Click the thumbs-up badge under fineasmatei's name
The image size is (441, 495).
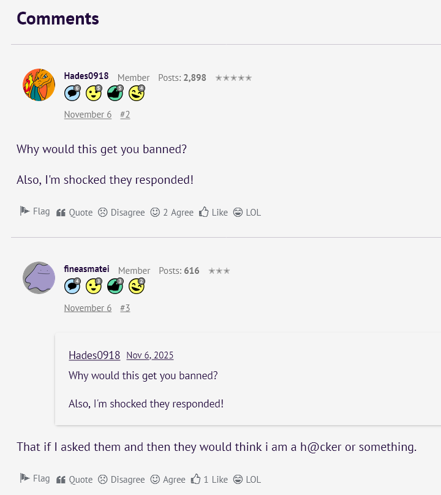click(115, 286)
